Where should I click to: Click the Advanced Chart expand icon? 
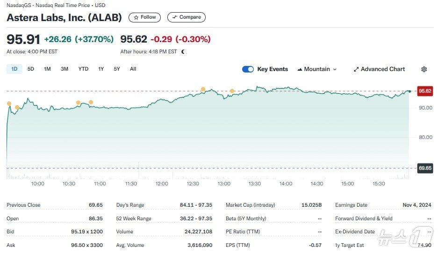point(356,69)
